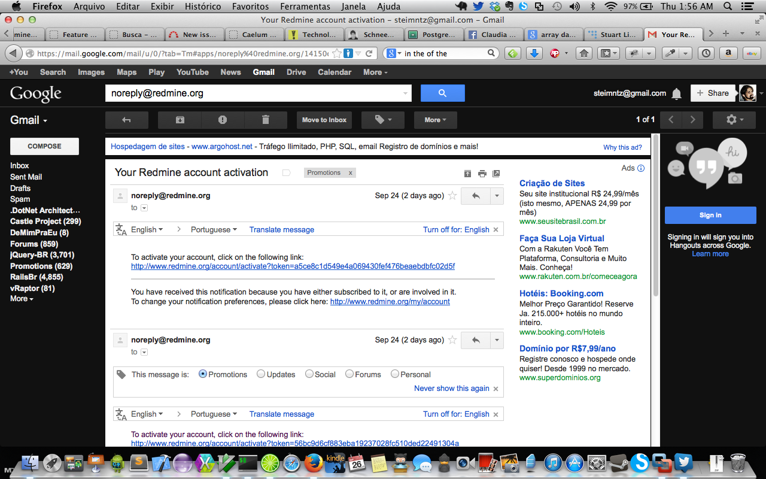This screenshot has height=479, width=766.
Task: Star the second noreply@redmine.org message
Action: click(x=452, y=340)
